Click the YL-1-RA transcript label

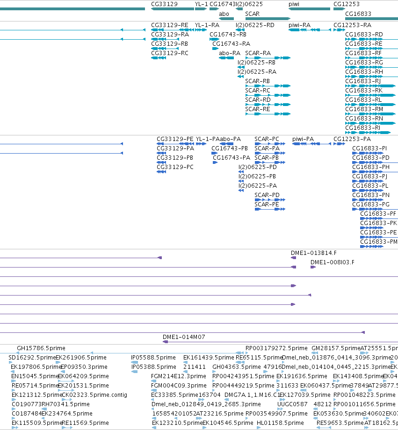pos(207,25)
